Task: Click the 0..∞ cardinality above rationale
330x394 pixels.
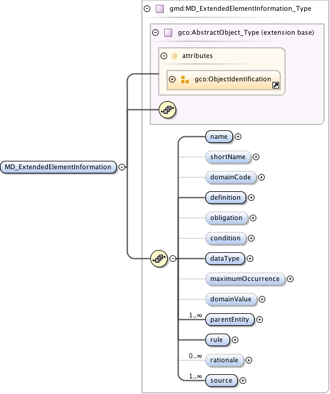Action: (196, 356)
